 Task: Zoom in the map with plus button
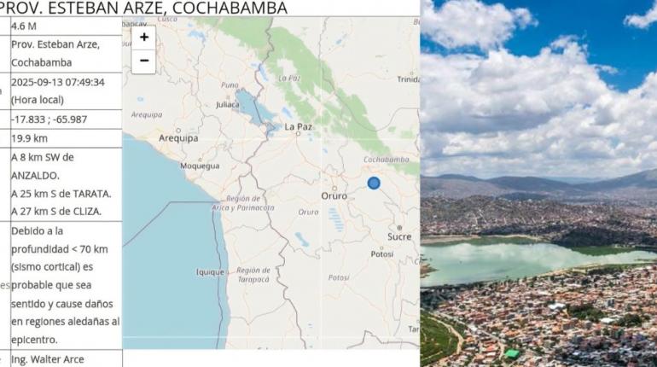click(143, 38)
